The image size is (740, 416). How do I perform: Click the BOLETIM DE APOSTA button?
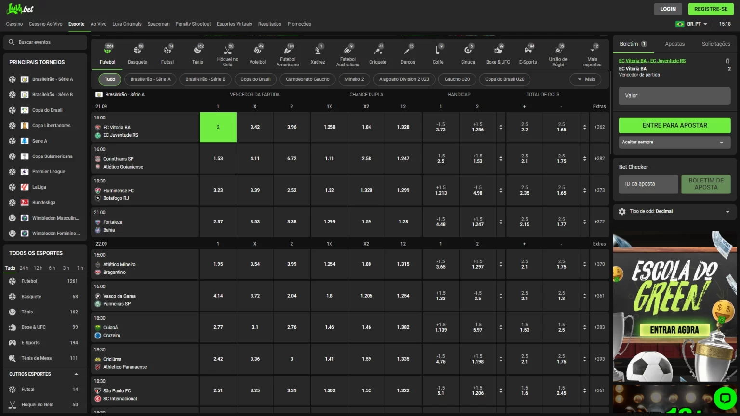[x=706, y=184]
